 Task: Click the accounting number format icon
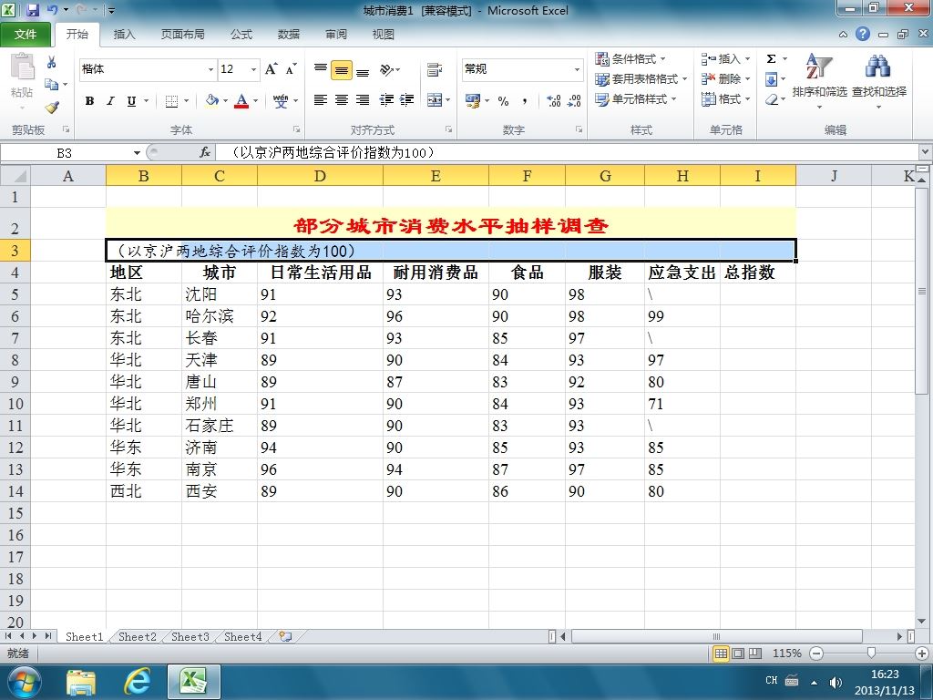click(x=473, y=101)
